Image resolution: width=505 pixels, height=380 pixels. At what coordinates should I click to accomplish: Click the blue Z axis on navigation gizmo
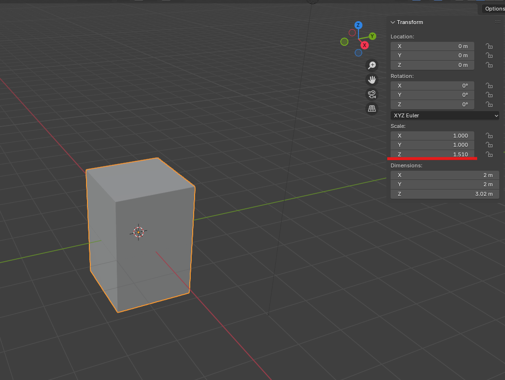358,25
